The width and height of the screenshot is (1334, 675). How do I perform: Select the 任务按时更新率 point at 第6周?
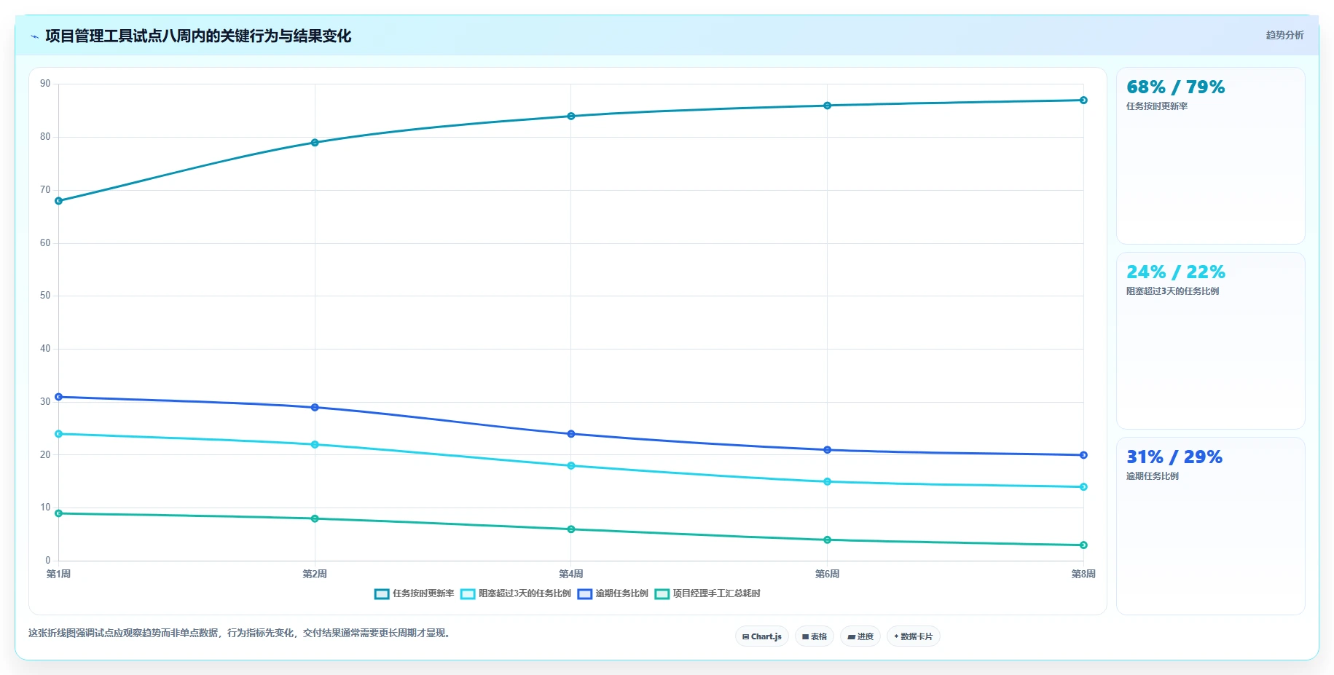click(x=827, y=106)
